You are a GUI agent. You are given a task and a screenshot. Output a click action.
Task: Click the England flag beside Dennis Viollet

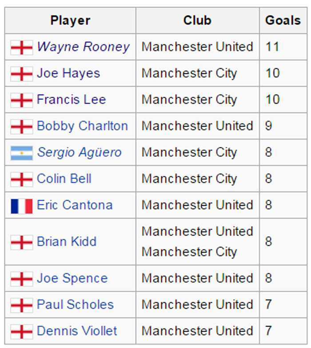21,332
